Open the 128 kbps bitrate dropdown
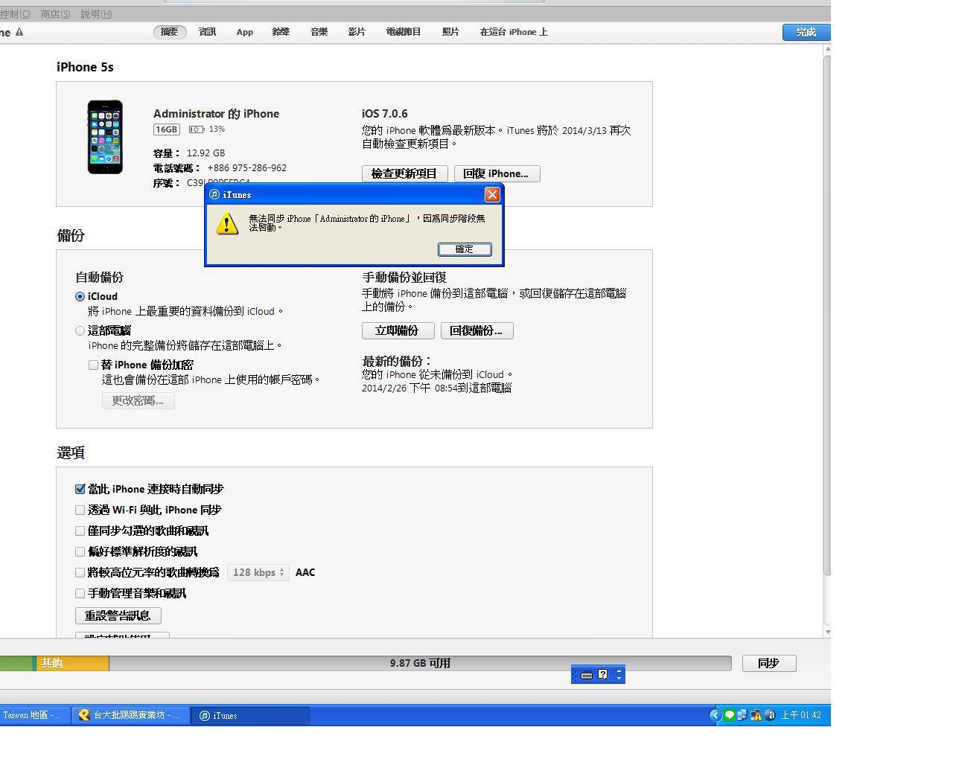Image resolution: width=953 pixels, height=762 pixels. (258, 572)
